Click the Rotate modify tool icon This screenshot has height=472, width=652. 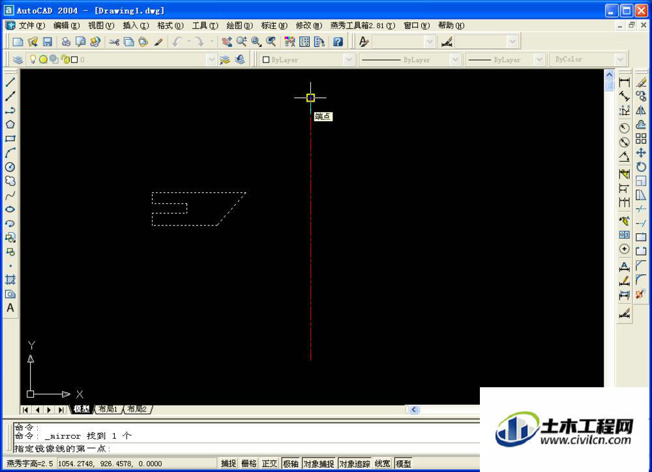click(x=641, y=167)
